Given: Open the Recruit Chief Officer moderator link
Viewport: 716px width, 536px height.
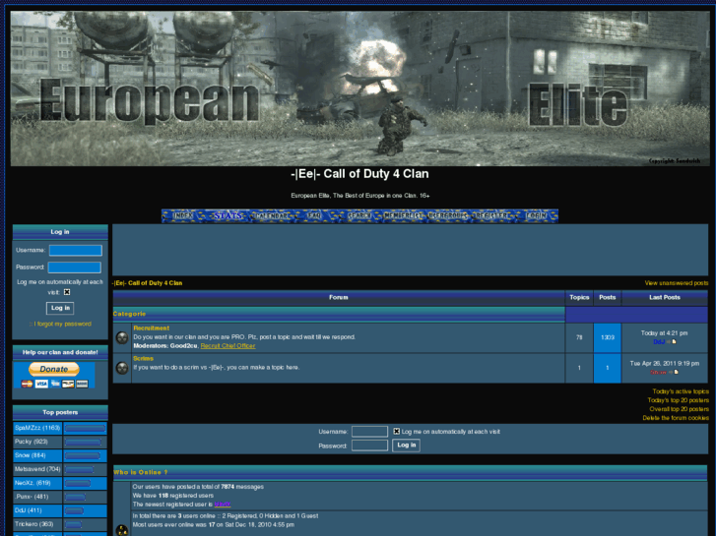Looking at the screenshot, I should 228,346.
